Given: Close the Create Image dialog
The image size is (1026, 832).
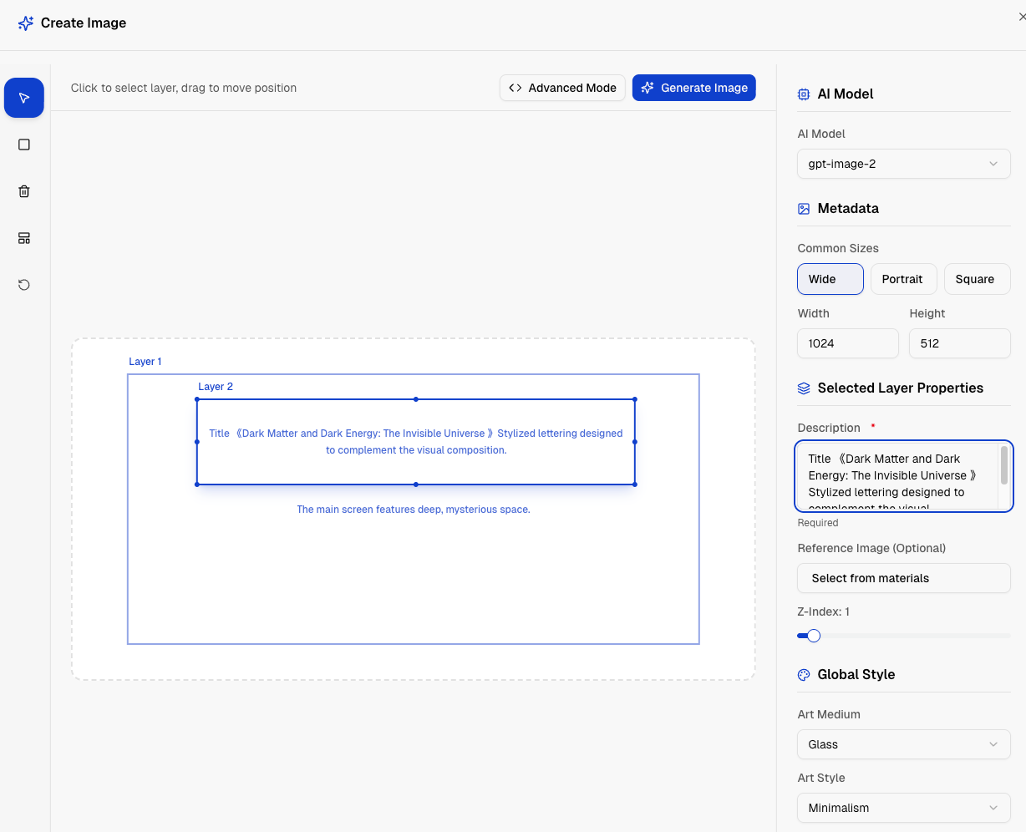Looking at the screenshot, I should (x=1021, y=17).
